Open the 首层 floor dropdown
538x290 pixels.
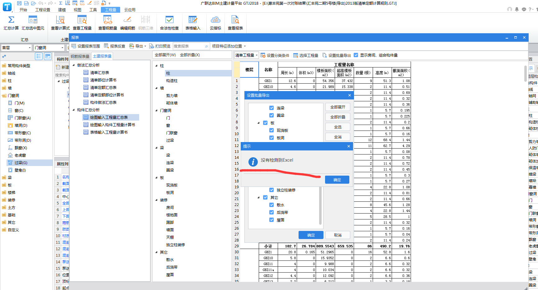[x=16, y=48]
